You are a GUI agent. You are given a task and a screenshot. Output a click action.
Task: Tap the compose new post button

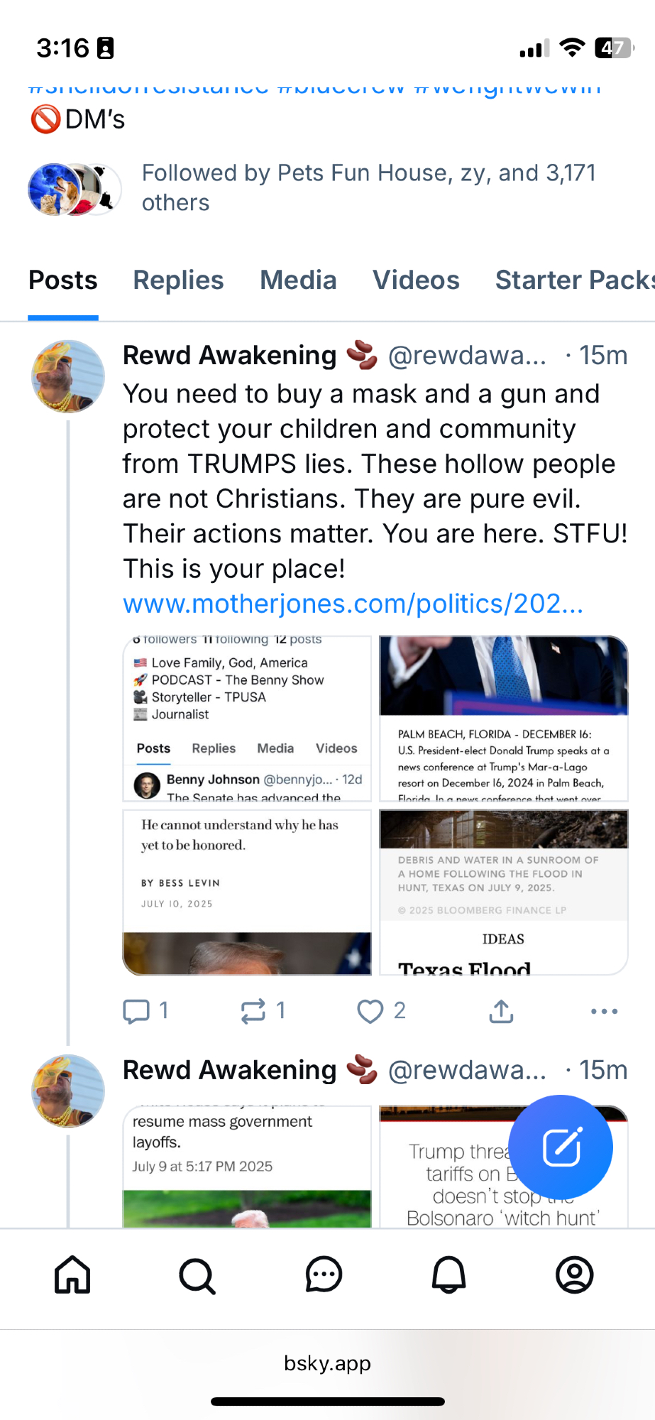coord(561,1147)
